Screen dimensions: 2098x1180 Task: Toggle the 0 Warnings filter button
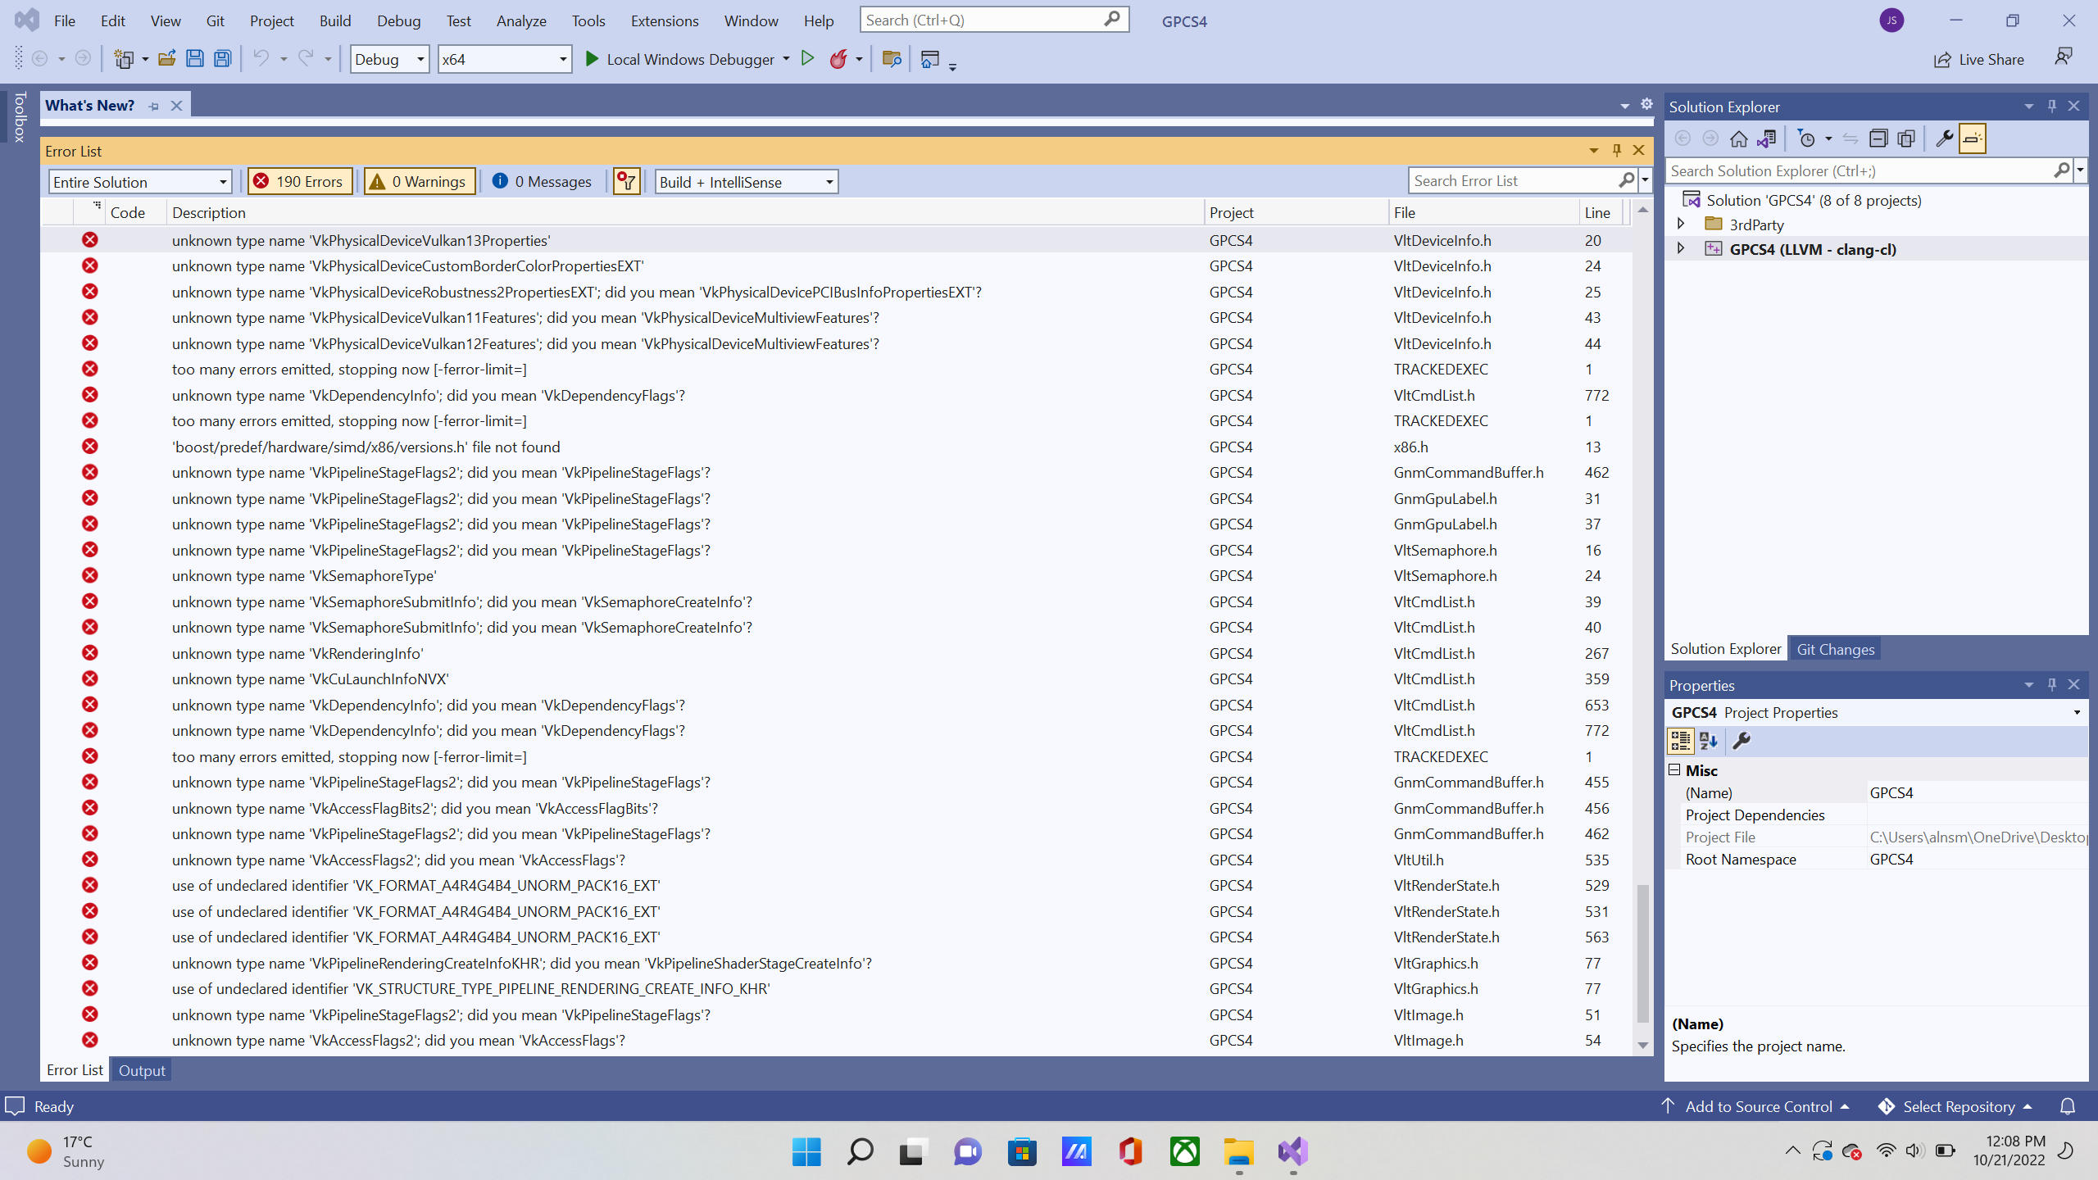pos(419,181)
